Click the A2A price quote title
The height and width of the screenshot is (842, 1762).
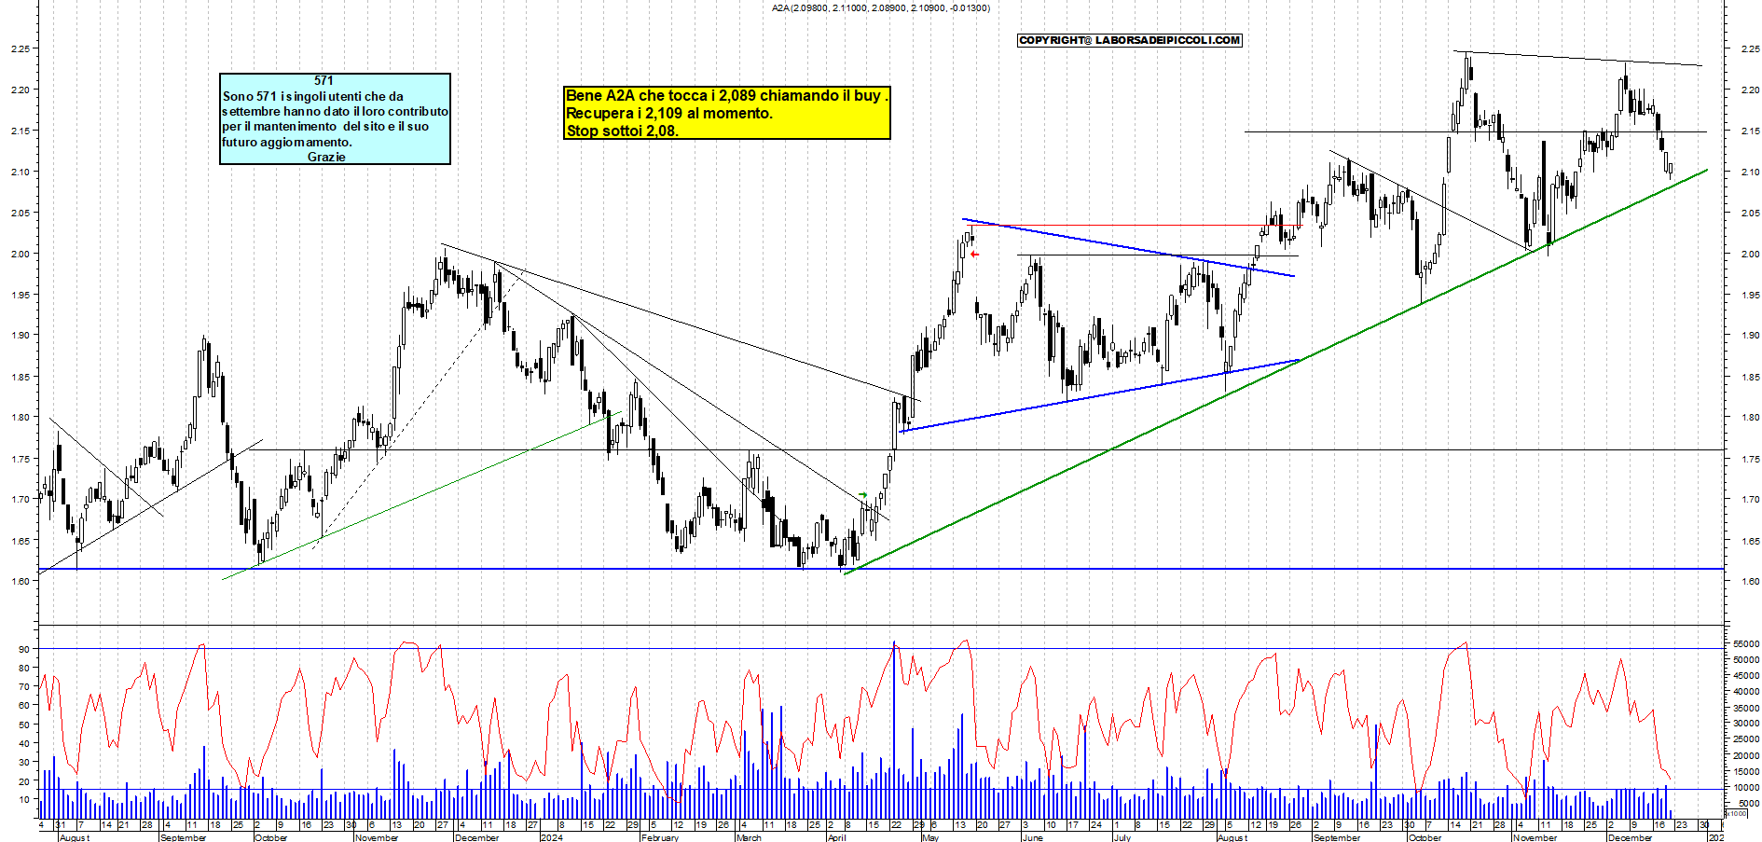[881, 7]
